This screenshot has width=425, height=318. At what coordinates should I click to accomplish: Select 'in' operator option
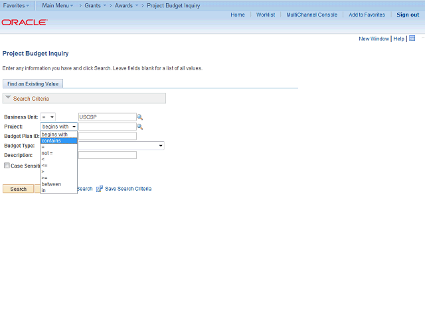[59, 190]
